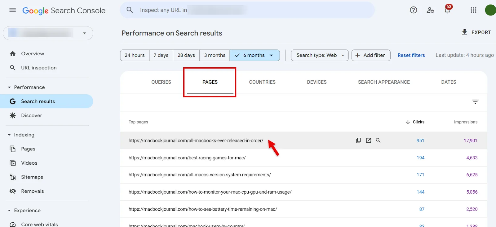Open the property selector dropdown
The height and width of the screenshot is (227, 496).
pyautogui.click(x=48, y=33)
